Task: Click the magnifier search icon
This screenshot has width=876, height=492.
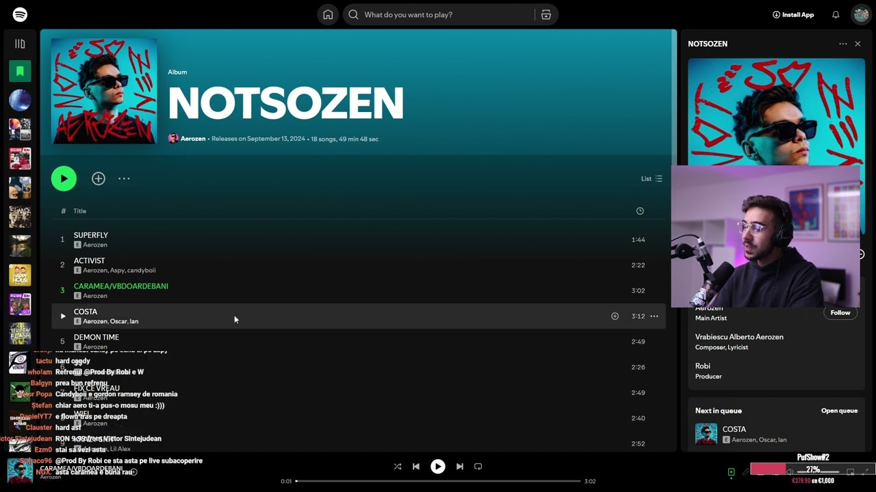Action: click(x=354, y=14)
